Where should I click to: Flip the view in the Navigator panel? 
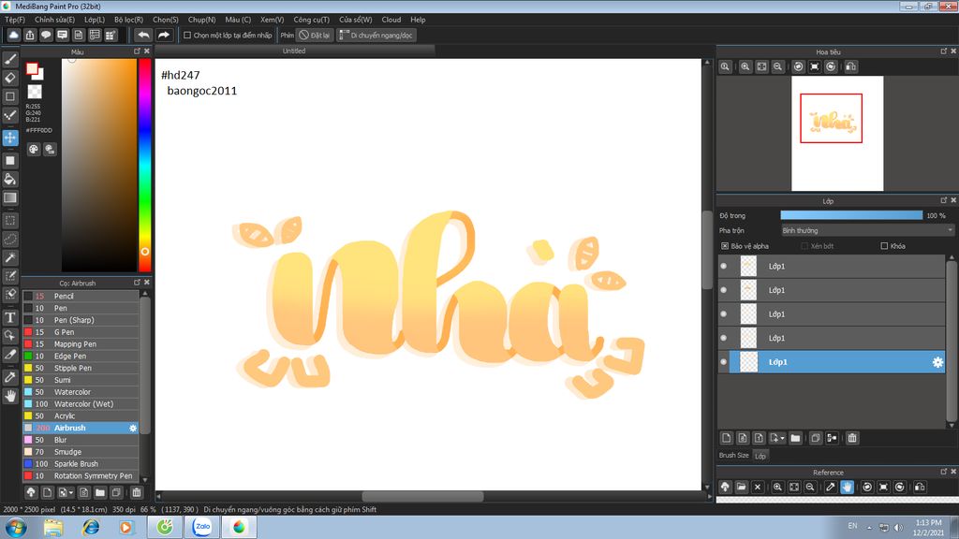[x=850, y=66]
